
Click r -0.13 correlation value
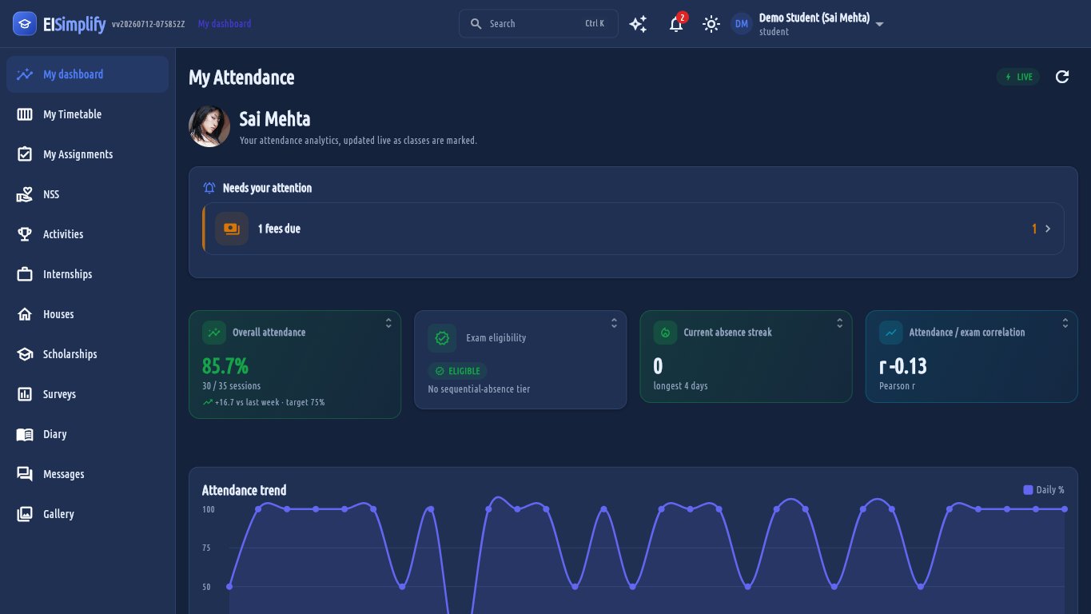click(x=902, y=366)
